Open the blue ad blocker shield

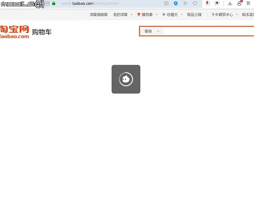tap(176, 4)
